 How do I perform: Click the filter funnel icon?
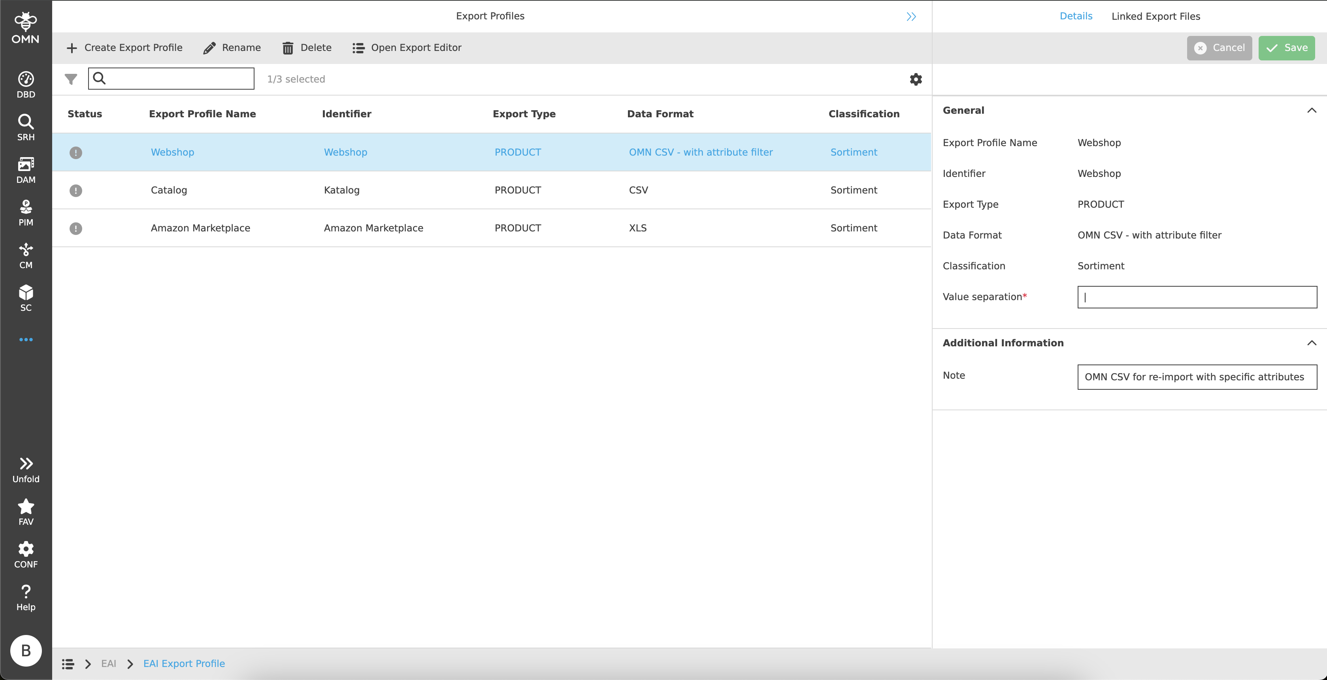[71, 79]
